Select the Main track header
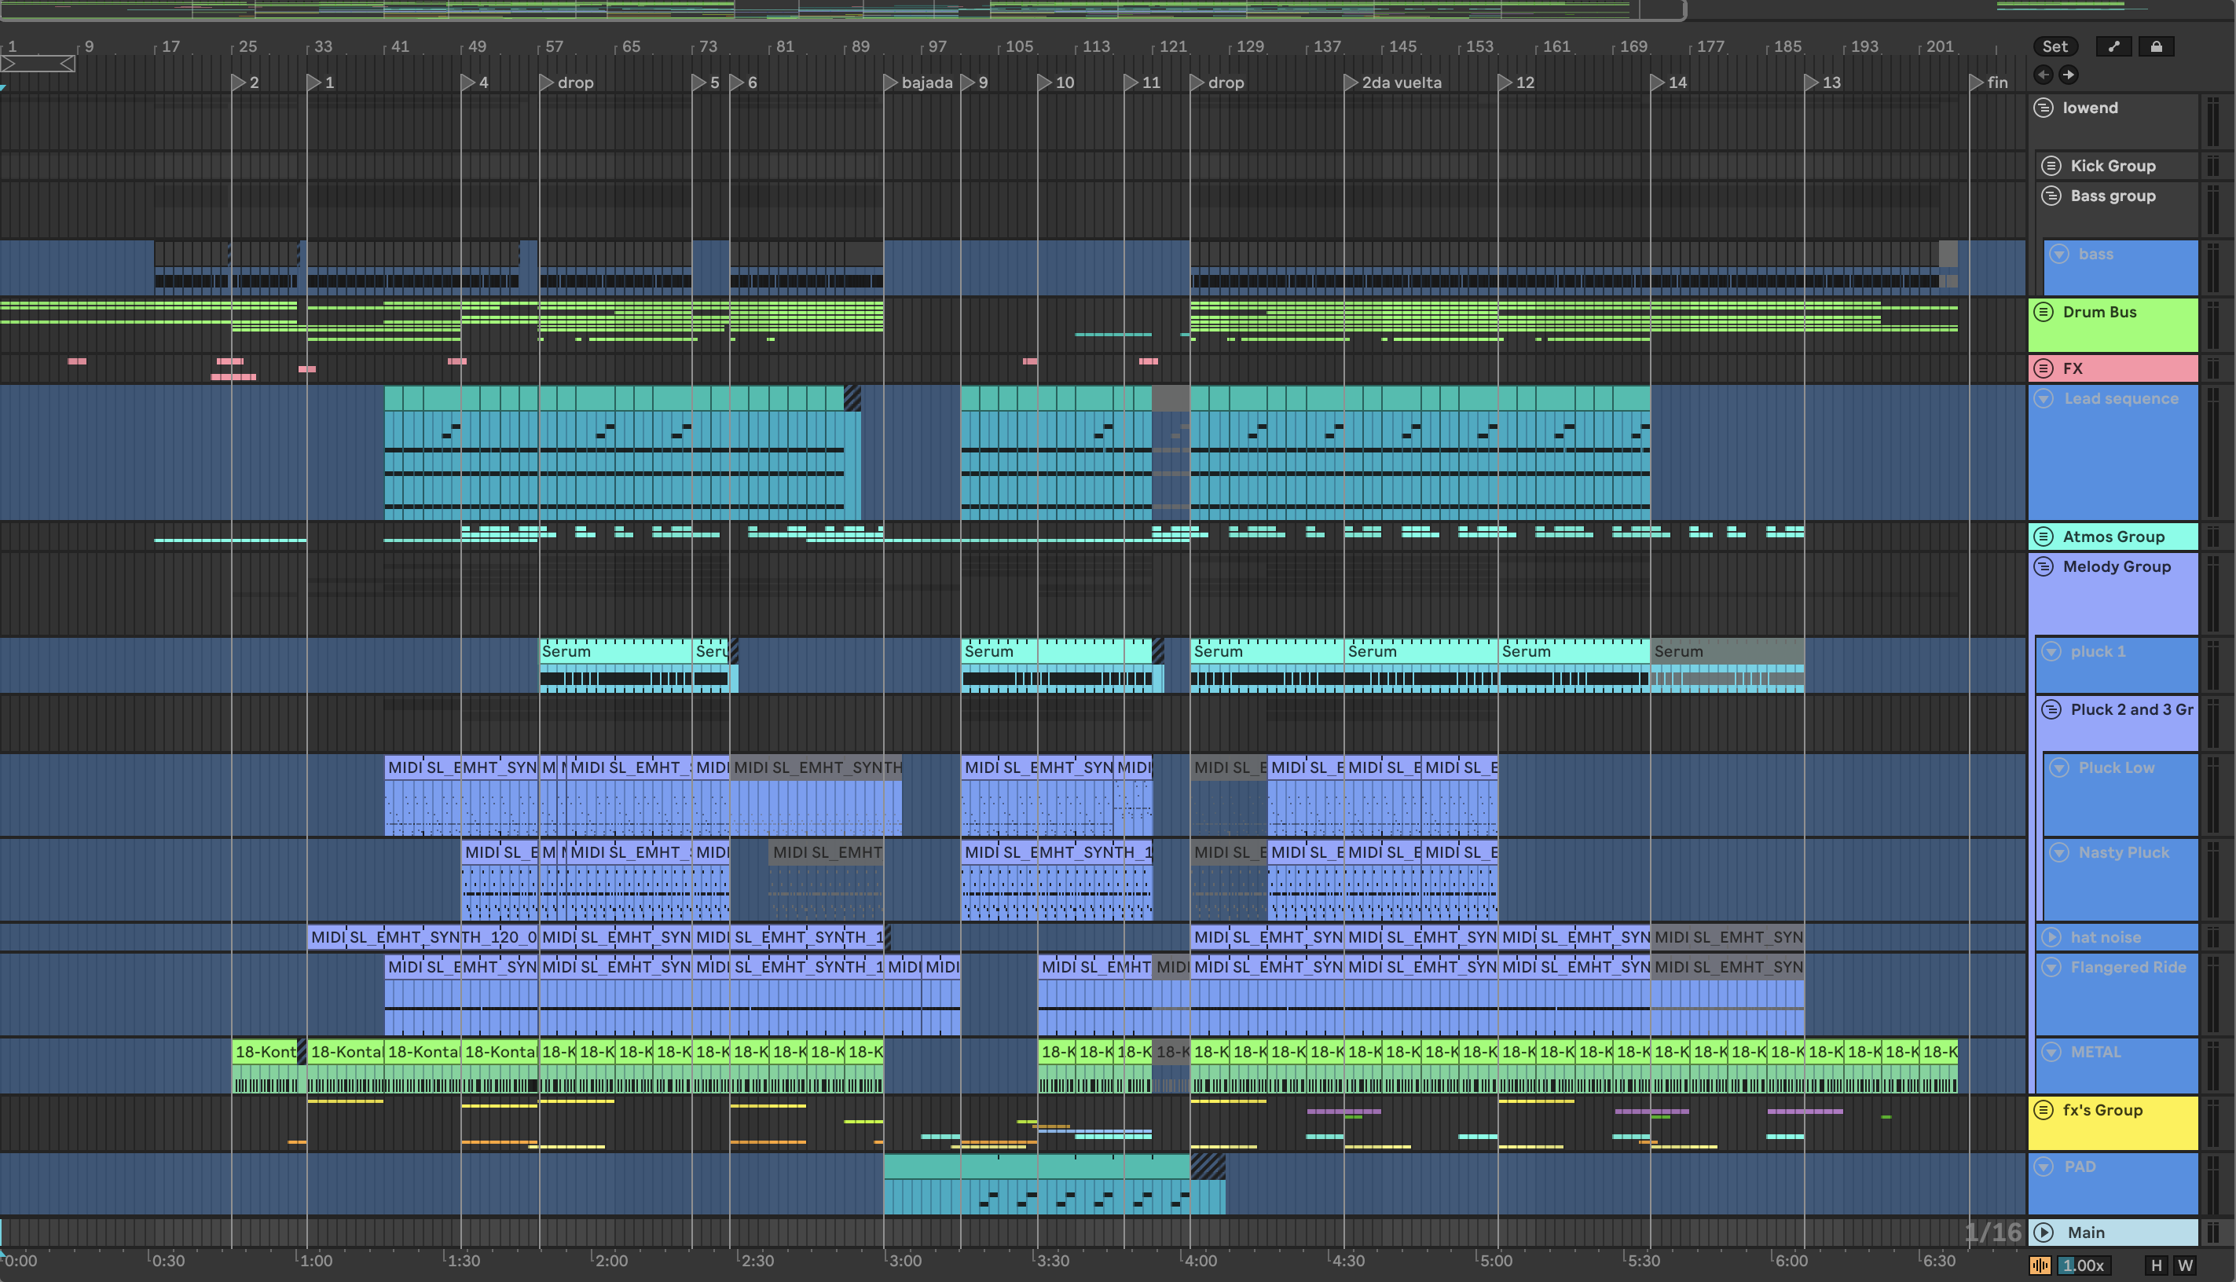The width and height of the screenshot is (2236, 1282). point(2113,1232)
